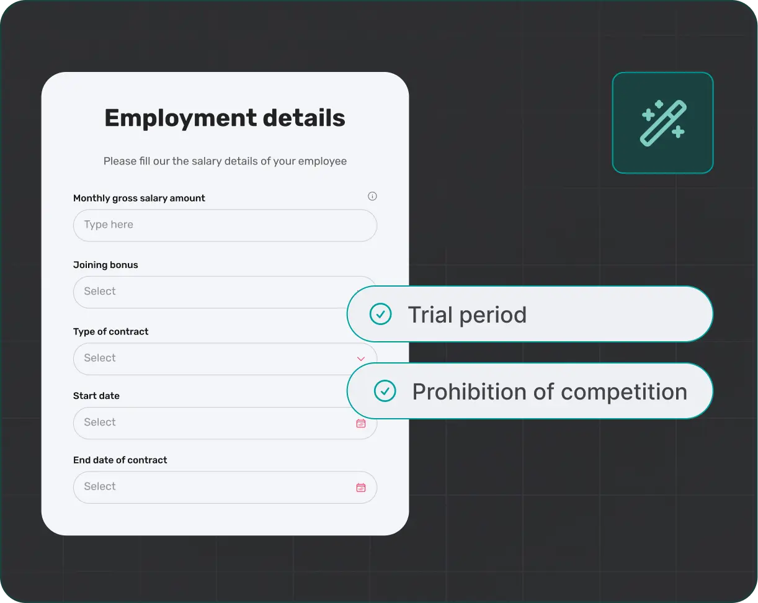The image size is (758, 603).
Task: Click the 'End date of contract' label
Action: [120, 460]
